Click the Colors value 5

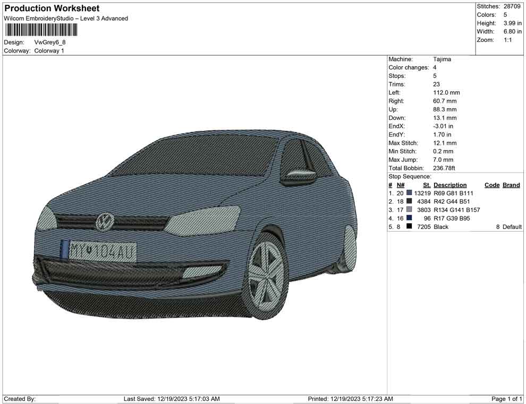pos(505,15)
